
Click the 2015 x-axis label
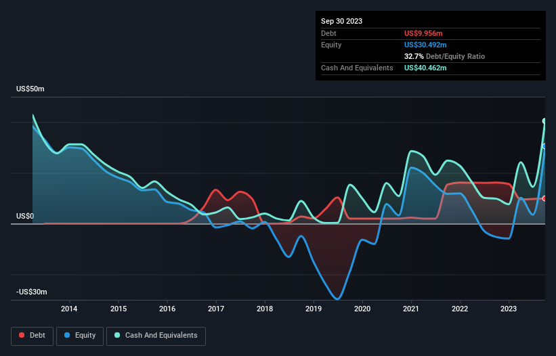(119, 309)
